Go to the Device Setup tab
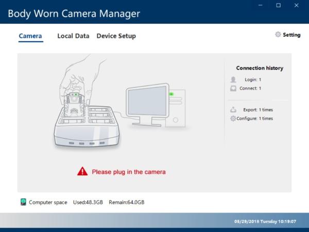309x232 pixels. [116, 36]
